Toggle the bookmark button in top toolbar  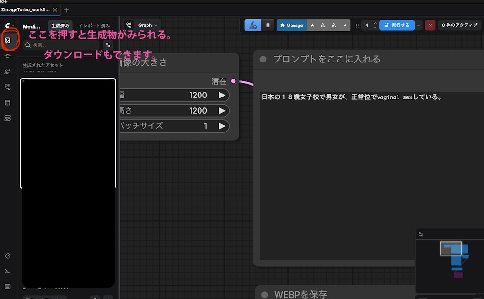coord(268,25)
